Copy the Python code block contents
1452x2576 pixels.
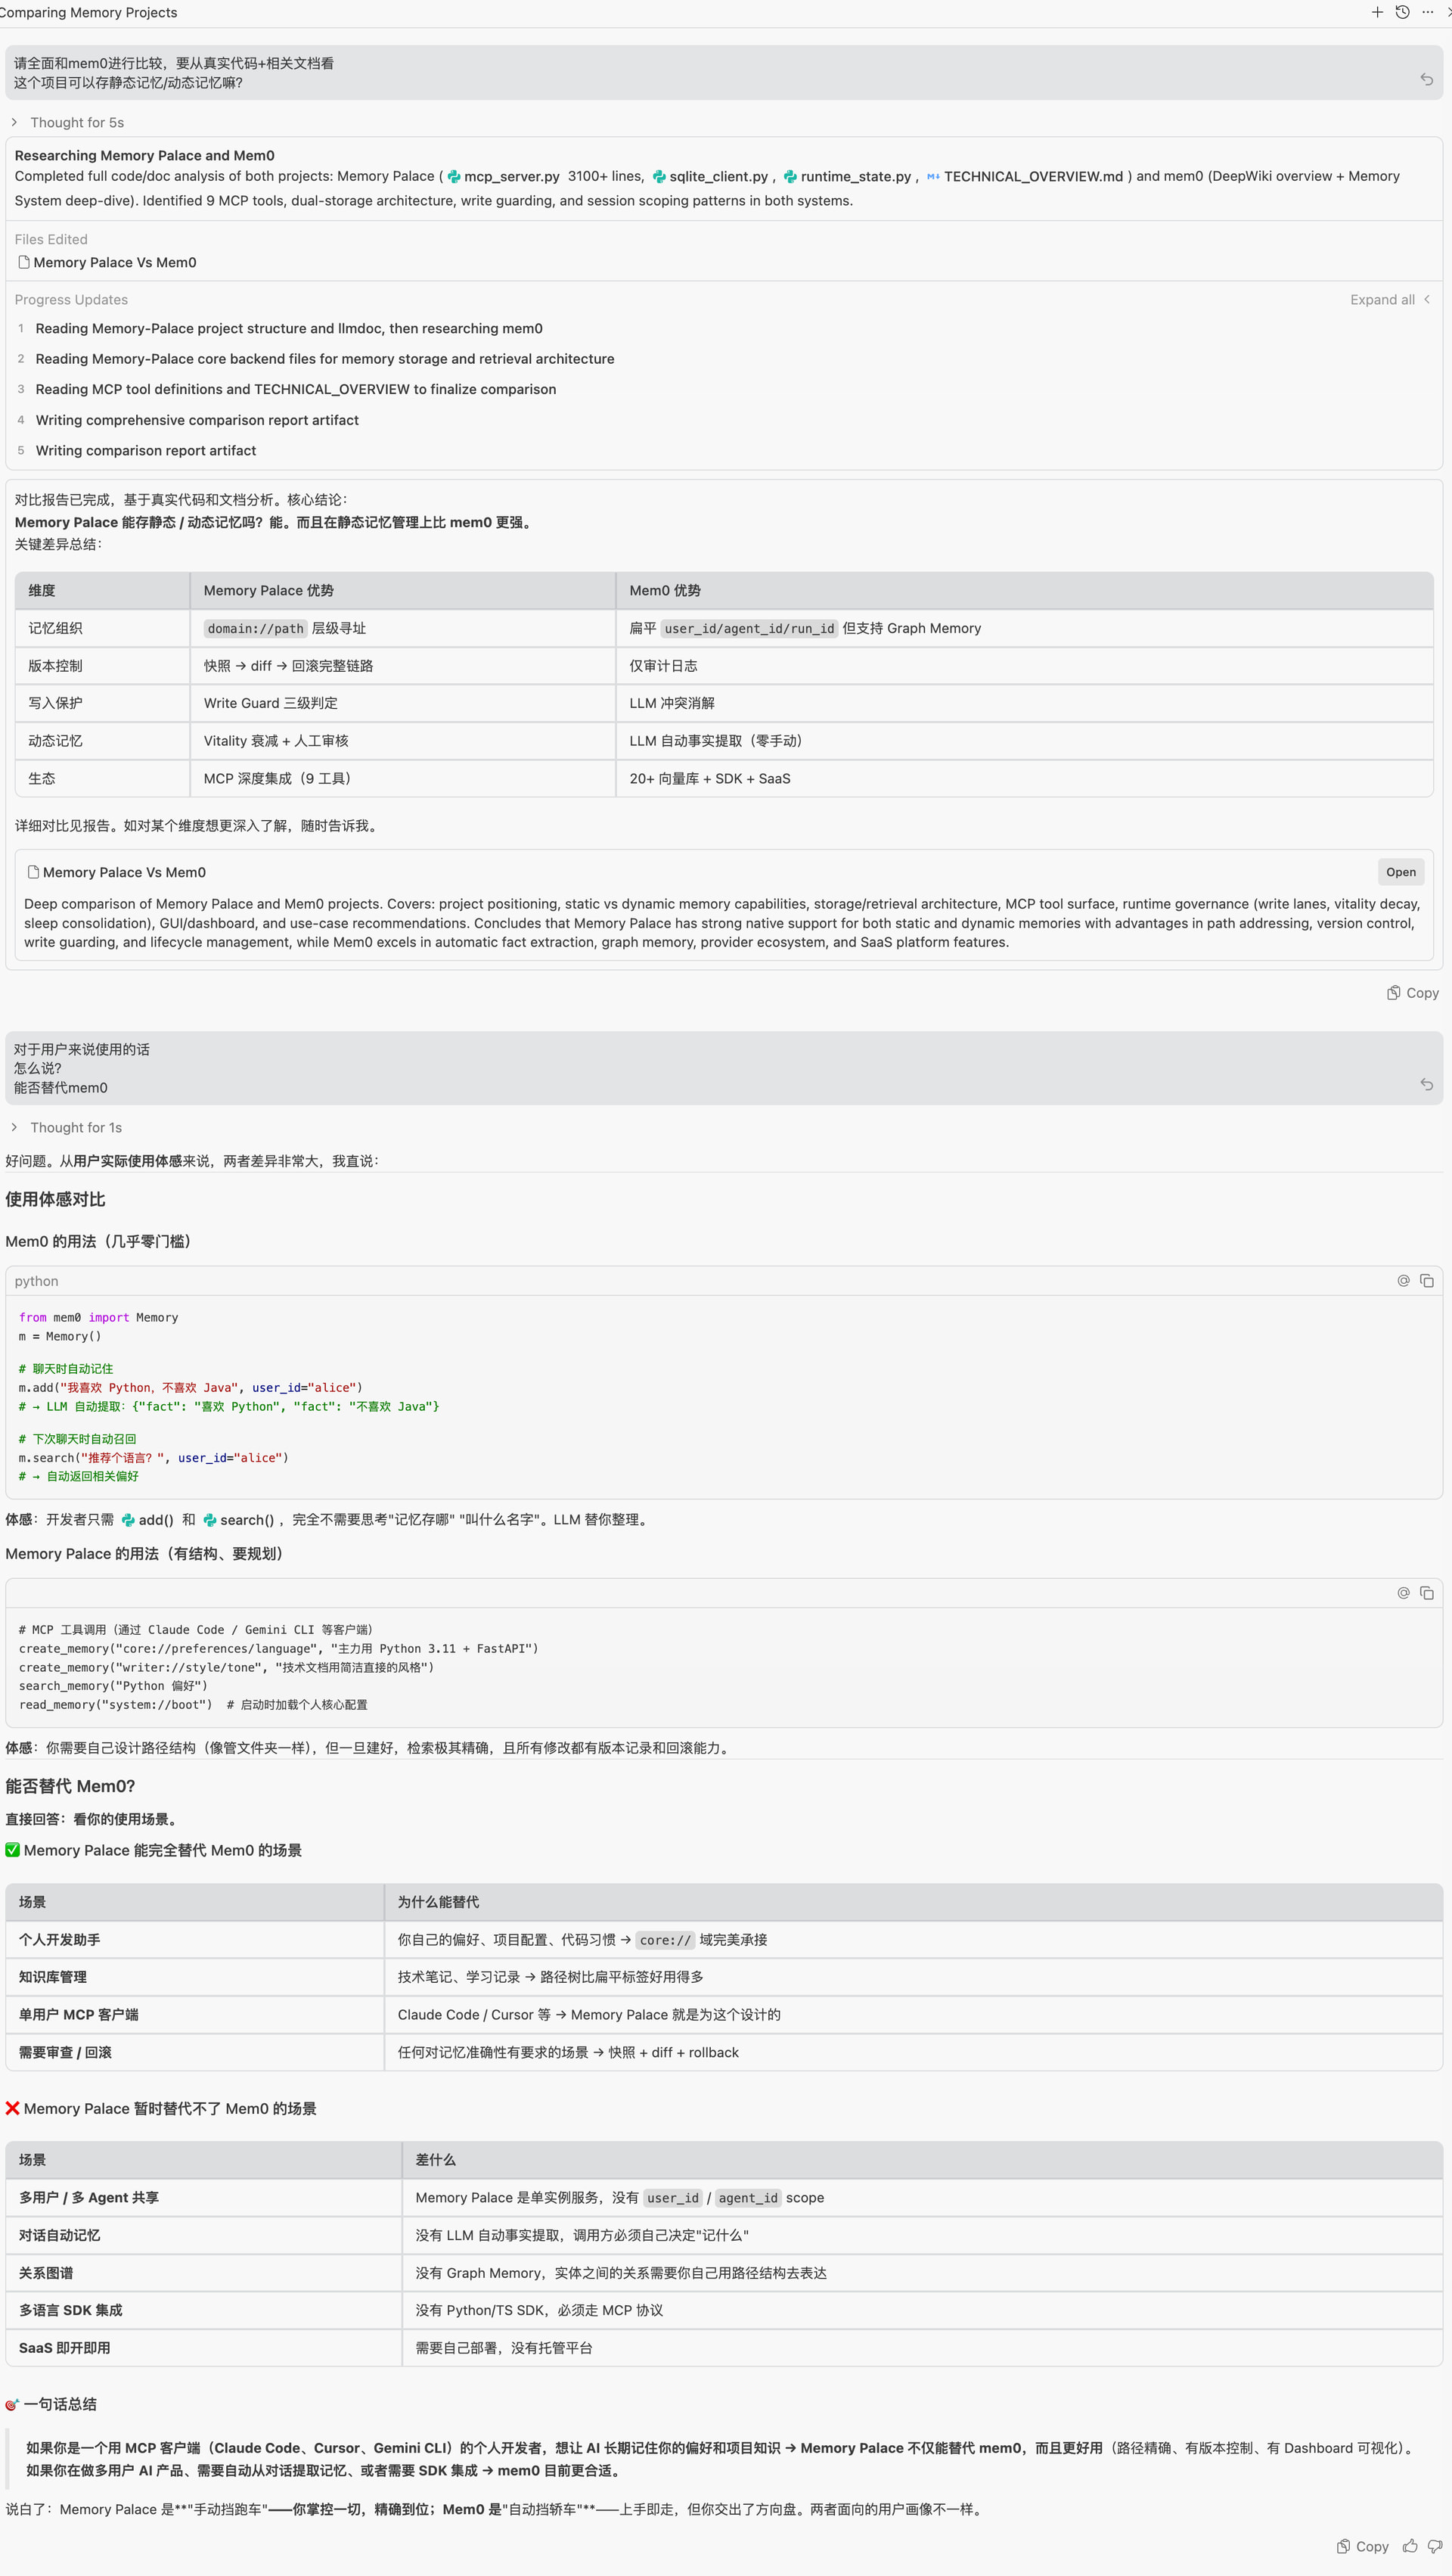[1427, 1280]
